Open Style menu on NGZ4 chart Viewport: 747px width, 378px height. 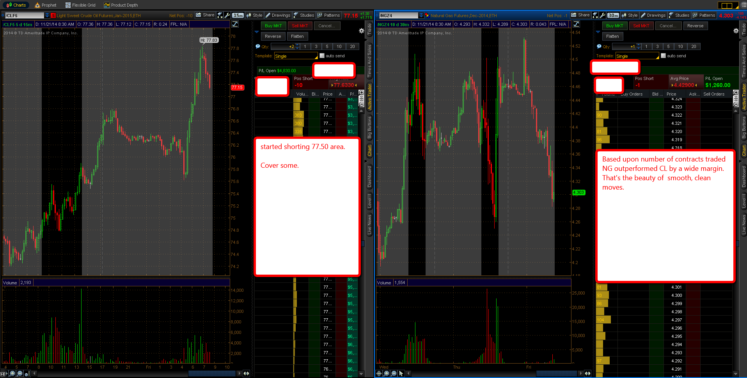point(630,15)
